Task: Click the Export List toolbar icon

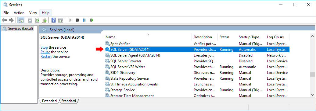Action: (44, 20)
